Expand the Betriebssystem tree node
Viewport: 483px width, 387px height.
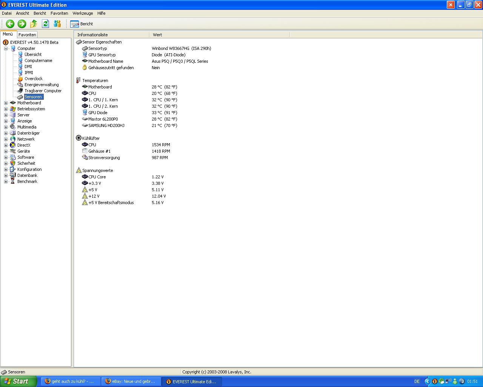pyautogui.click(x=6, y=109)
